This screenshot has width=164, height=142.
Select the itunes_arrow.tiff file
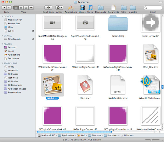click(x=151, y=23)
